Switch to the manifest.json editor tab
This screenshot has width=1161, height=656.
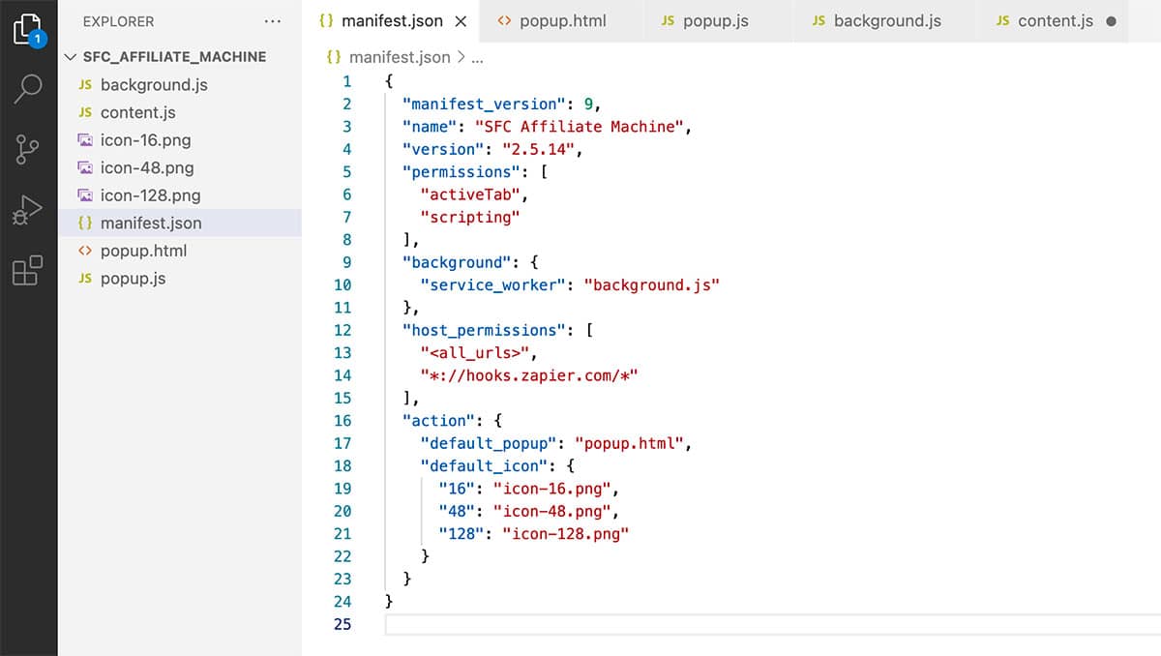pyautogui.click(x=392, y=20)
